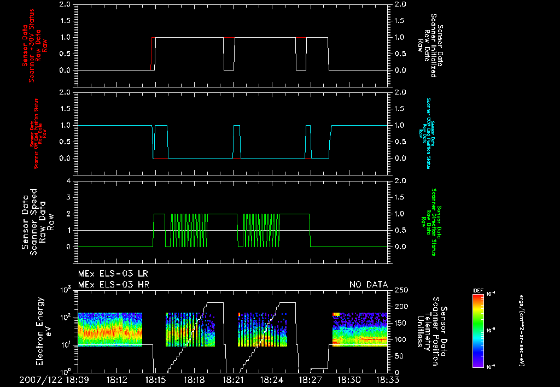Click the 10^3 tick on the Electron Energy axis
This screenshot has height=387, width=560.
click(66, 290)
